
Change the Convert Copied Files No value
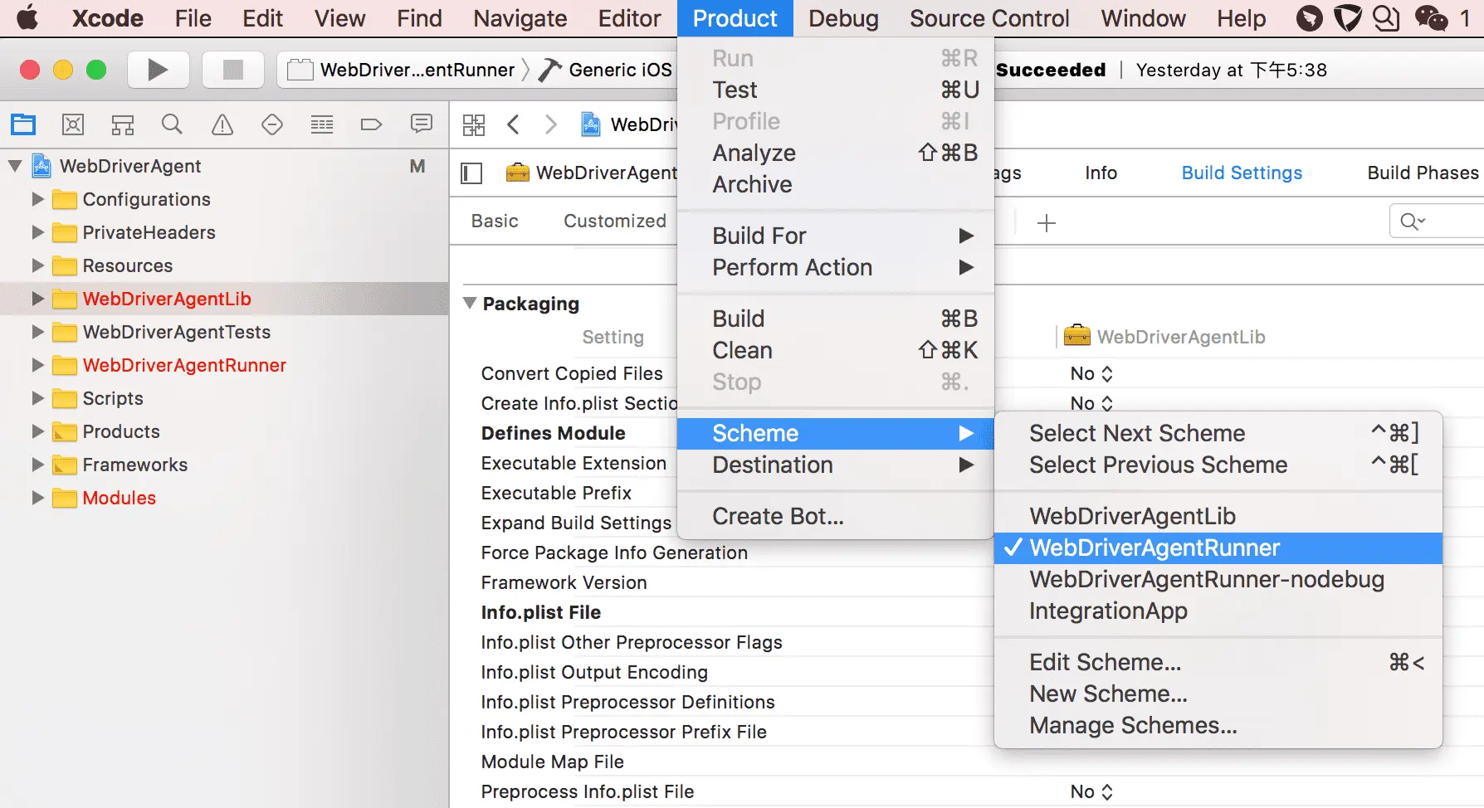click(x=1091, y=374)
